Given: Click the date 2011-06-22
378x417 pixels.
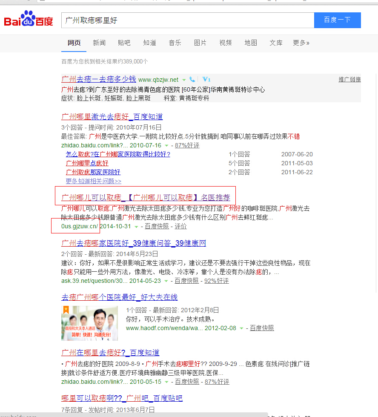Looking at the screenshot, I should pos(297,173).
